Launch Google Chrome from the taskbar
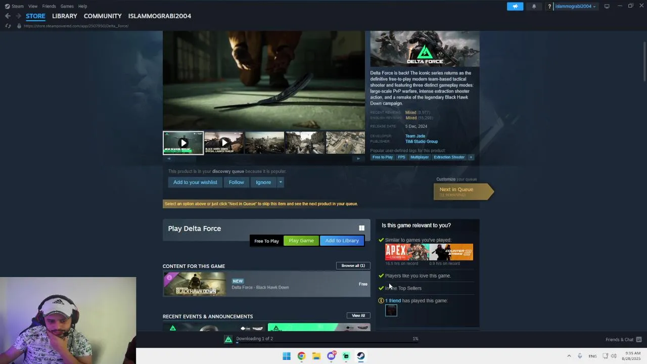Screen dimensions: 647x364 click(x=301, y=356)
